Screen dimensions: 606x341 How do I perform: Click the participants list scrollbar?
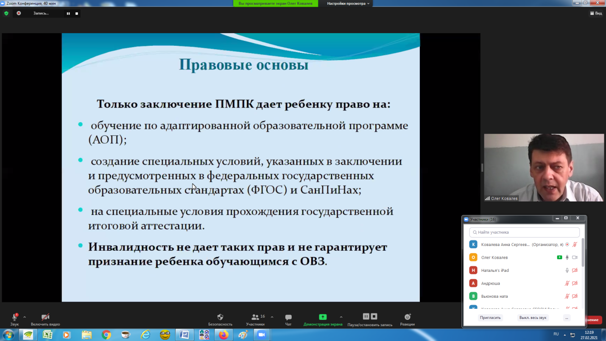[583, 253]
